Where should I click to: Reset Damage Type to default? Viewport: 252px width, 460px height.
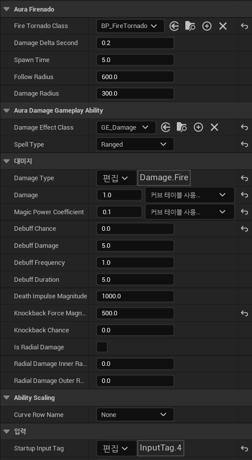pyautogui.click(x=244, y=178)
